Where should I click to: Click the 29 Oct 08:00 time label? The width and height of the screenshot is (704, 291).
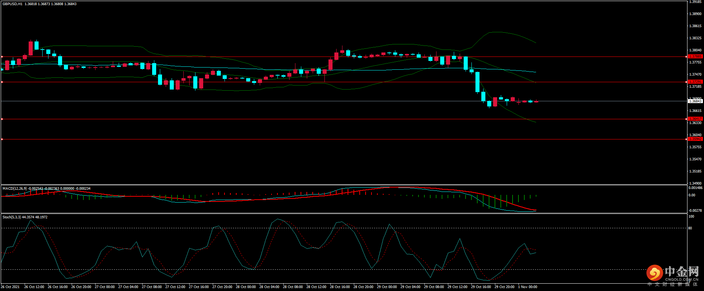tap(434, 287)
